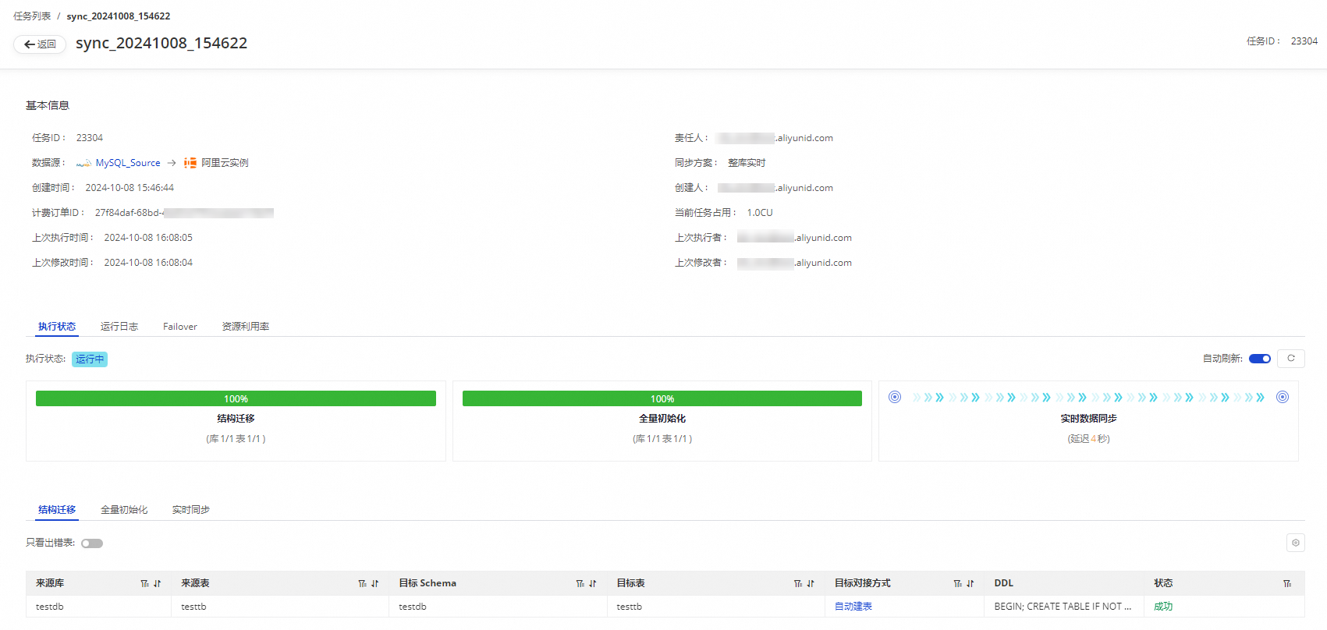Open the MySQL_Source data source link
Image resolution: width=1327 pixels, height=630 pixels.
click(x=128, y=163)
